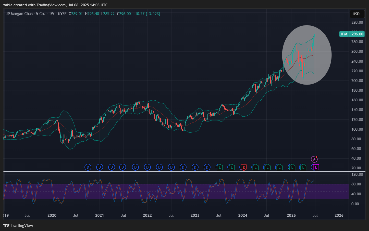The image size is (369, 231).
Task: Click the +10.27 (+3.59%) change value
Action: pos(146,14)
